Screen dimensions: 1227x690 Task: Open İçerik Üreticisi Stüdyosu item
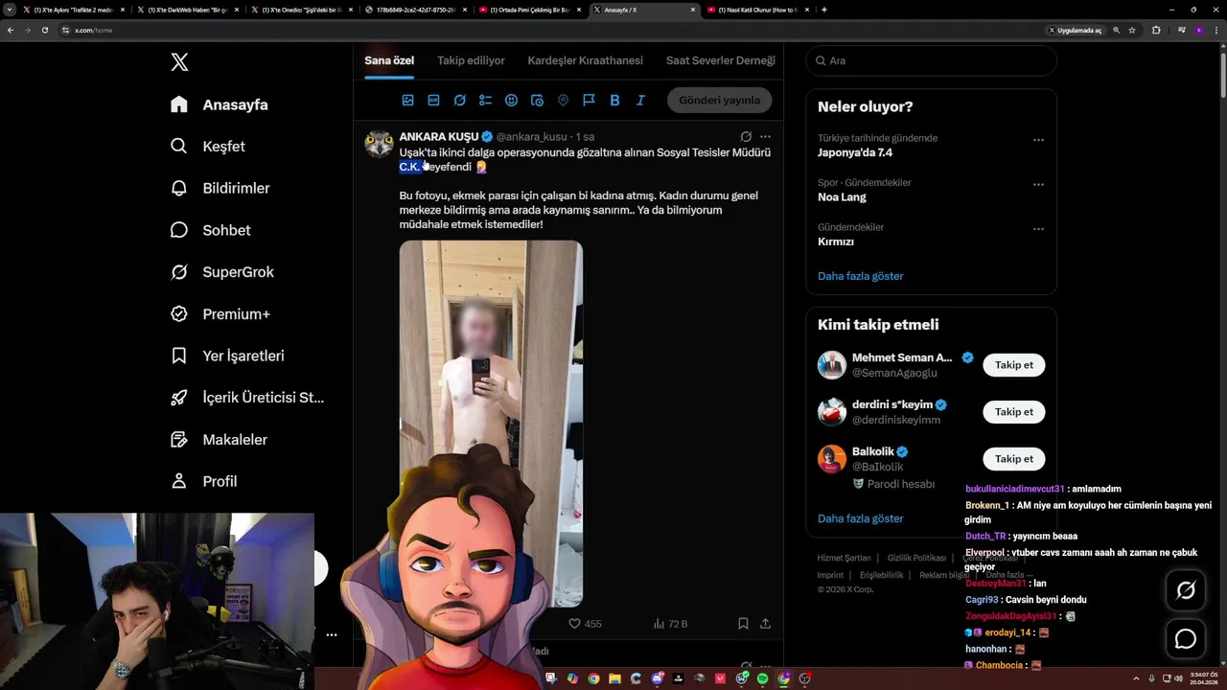(x=246, y=398)
